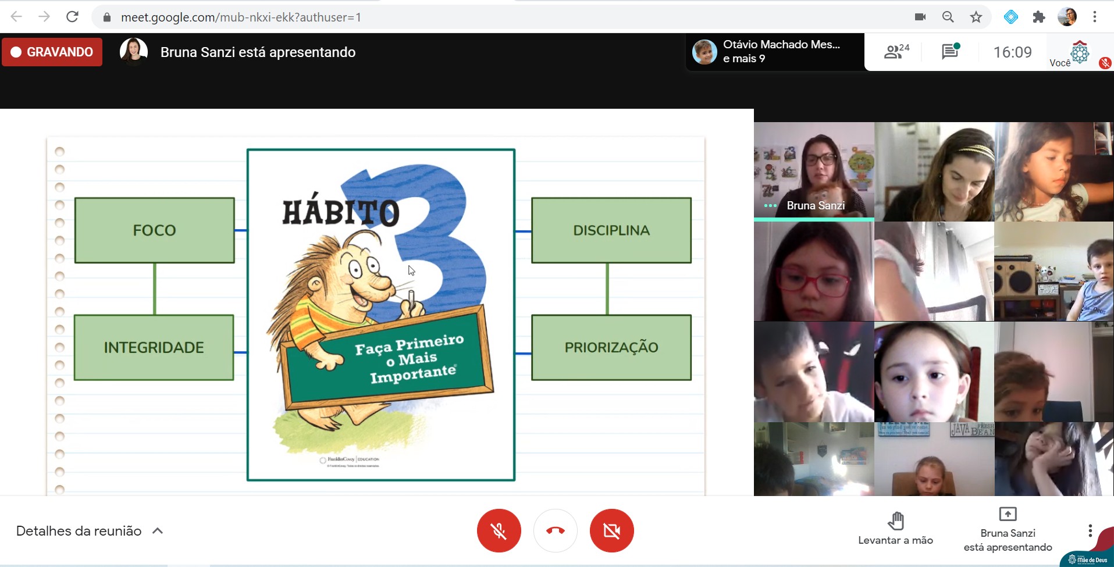Viewport: 1114px width, 567px height.
Task: Click the camera permission icon in address bar
Action: coord(920,17)
